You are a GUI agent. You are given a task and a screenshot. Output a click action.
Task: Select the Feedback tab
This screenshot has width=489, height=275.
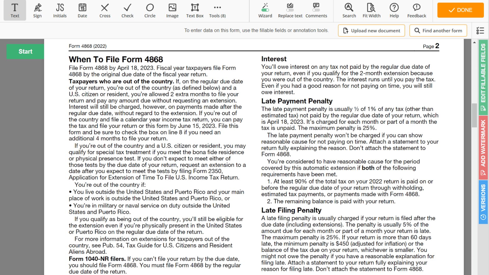tap(416, 10)
